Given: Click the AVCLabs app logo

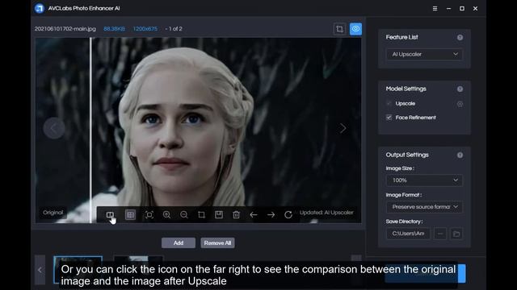Looking at the screenshot, I should [x=40, y=8].
